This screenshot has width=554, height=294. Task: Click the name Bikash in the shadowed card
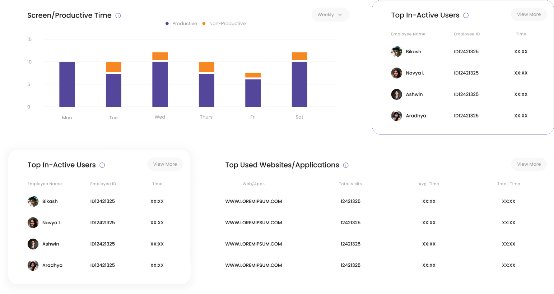(x=50, y=201)
